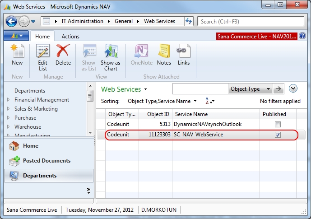The height and width of the screenshot is (219, 311).
Task: Click the Back navigation arrow button
Action: (11, 21)
